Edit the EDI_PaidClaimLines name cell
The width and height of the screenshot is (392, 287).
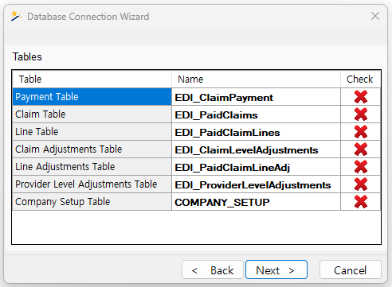256,132
